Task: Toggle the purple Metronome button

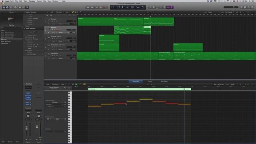Action: (x=172, y=7)
